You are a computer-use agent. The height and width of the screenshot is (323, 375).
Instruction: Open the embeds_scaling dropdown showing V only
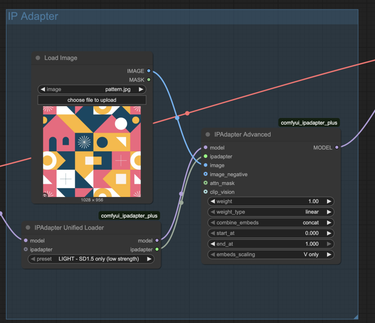271,255
